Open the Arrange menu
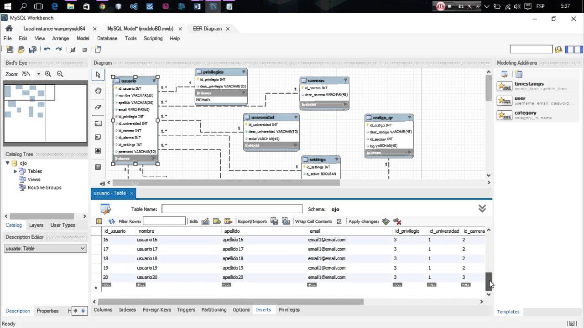 tap(60, 38)
